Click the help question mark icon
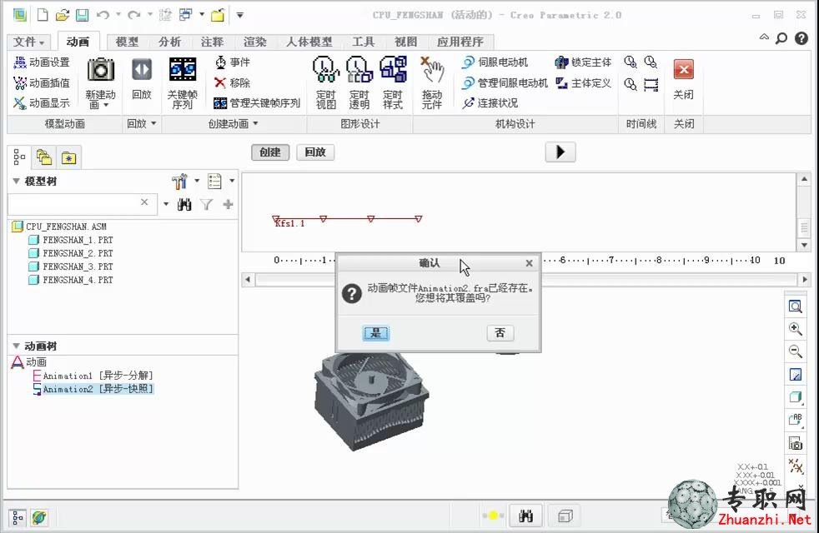This screenshot has height=533, width=819. tap(801, 38)
